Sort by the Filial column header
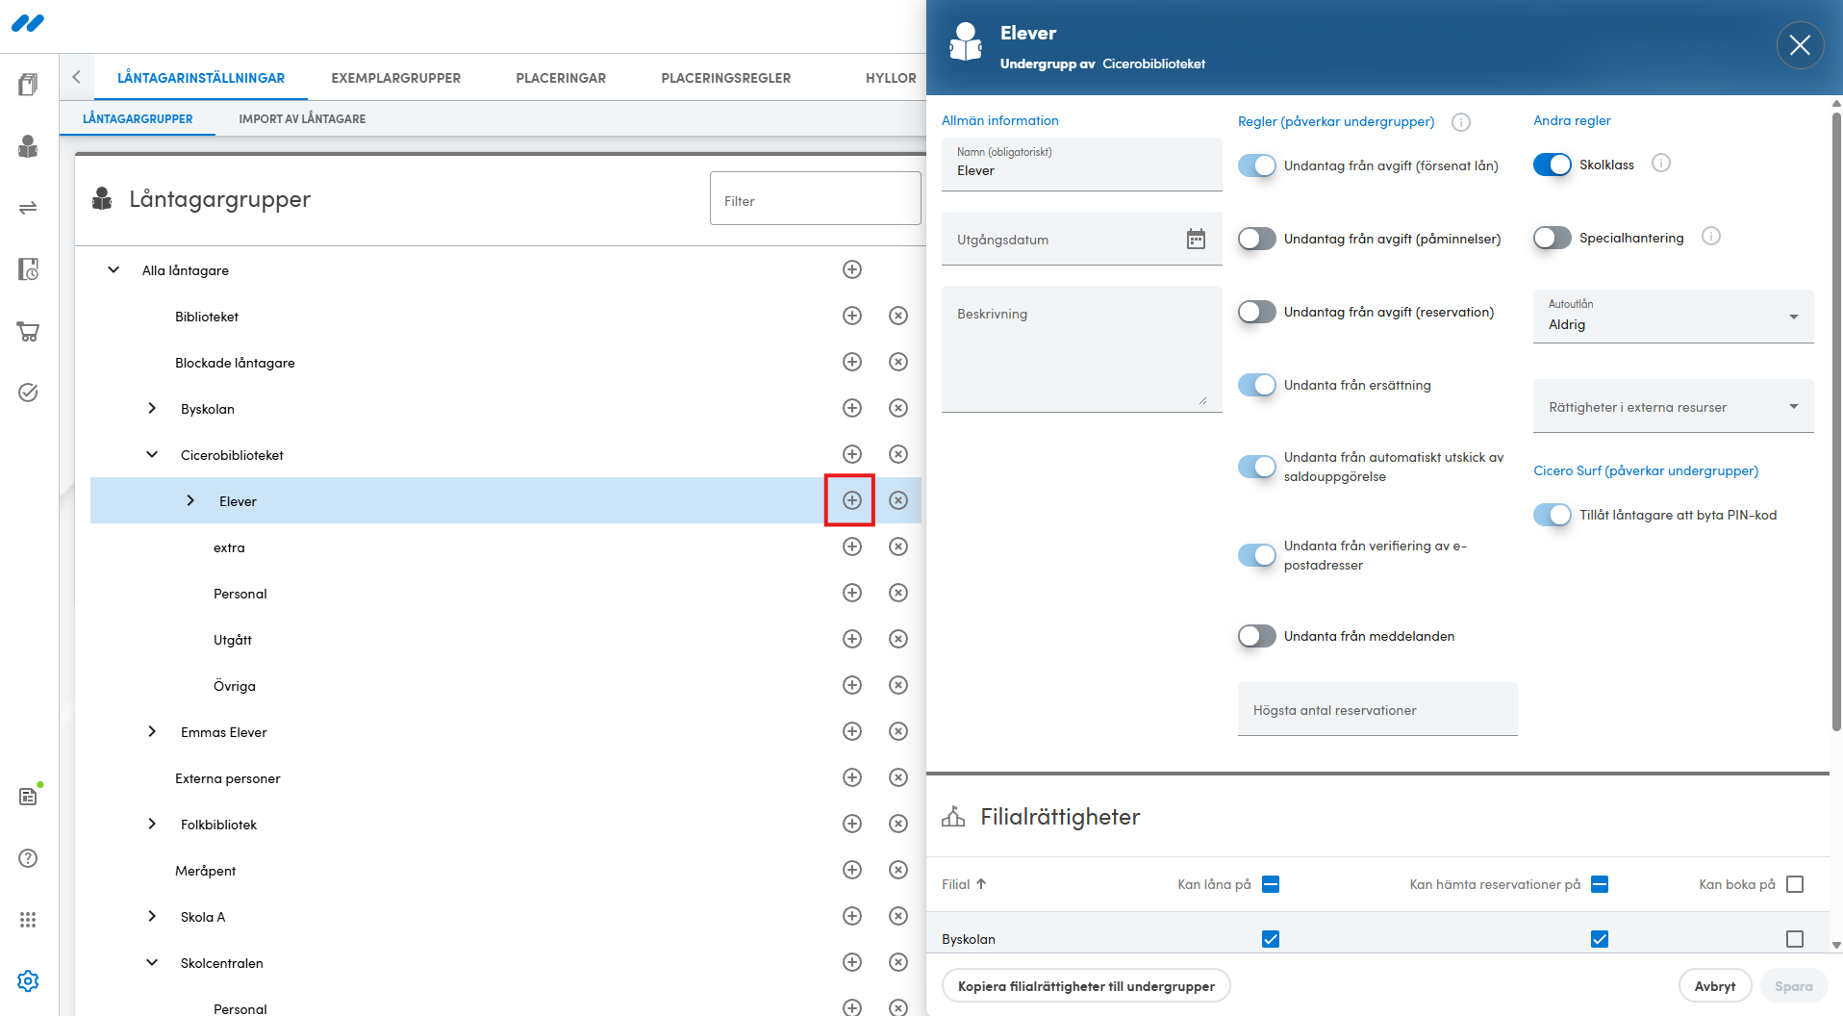The width and height of the screenshot is (1843, 1016). [964, 884]
